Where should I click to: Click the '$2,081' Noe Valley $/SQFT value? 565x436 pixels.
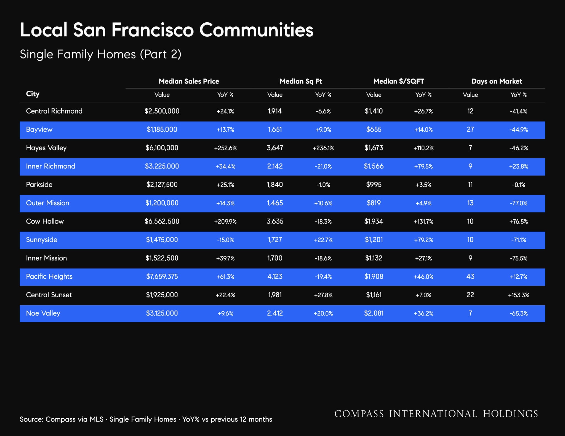374,313
